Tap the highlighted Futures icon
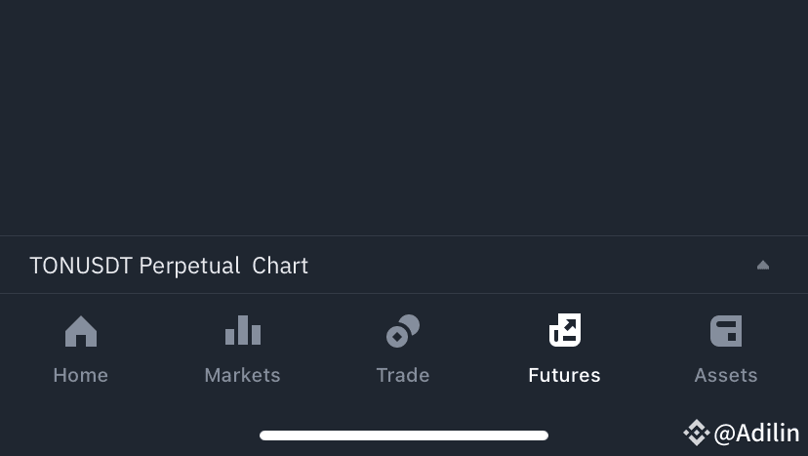This screenshot has height=456, width=808. coord(564,332)
